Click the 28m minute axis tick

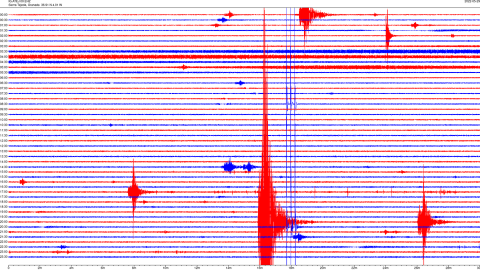[x=448, y=268]
